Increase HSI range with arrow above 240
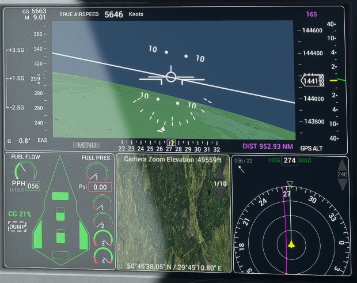Screen dimensions: 357x283 (x=342, y=165)
